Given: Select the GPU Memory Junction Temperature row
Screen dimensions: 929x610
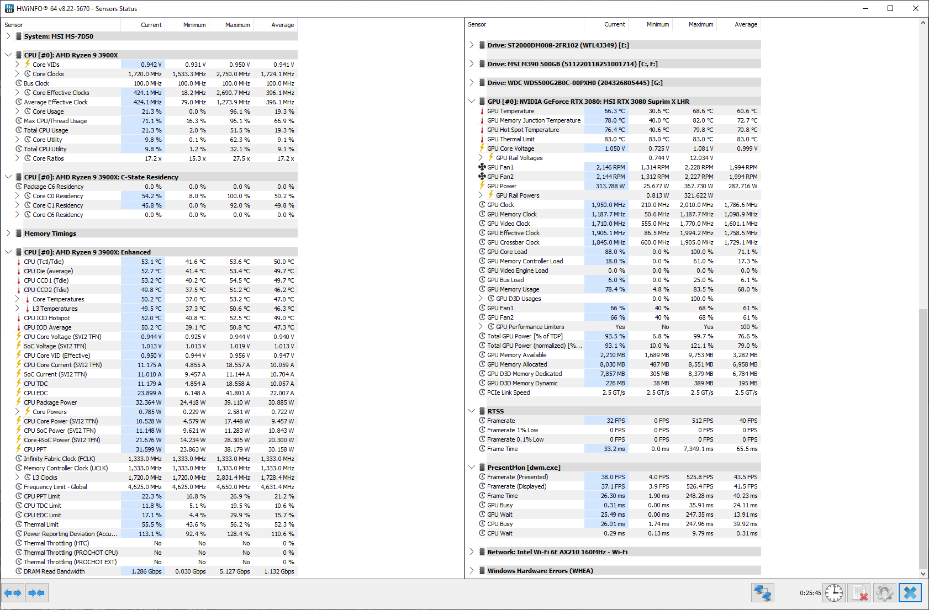Looking at the screenshot, I should coord(619,120).
